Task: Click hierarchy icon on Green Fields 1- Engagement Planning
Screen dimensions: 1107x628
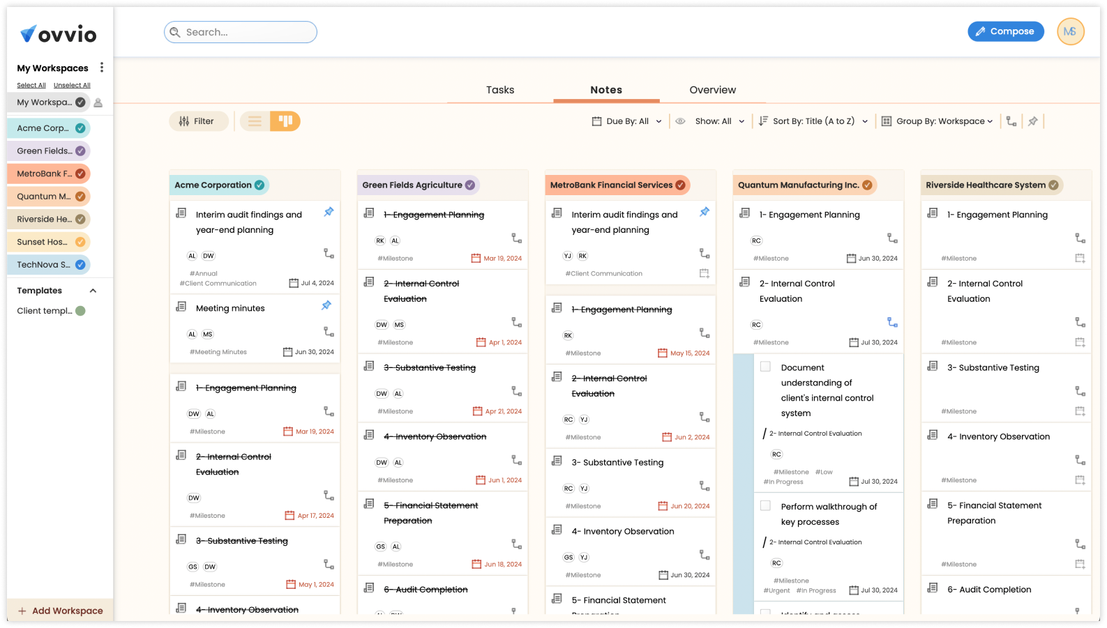Action: point(517,238)
